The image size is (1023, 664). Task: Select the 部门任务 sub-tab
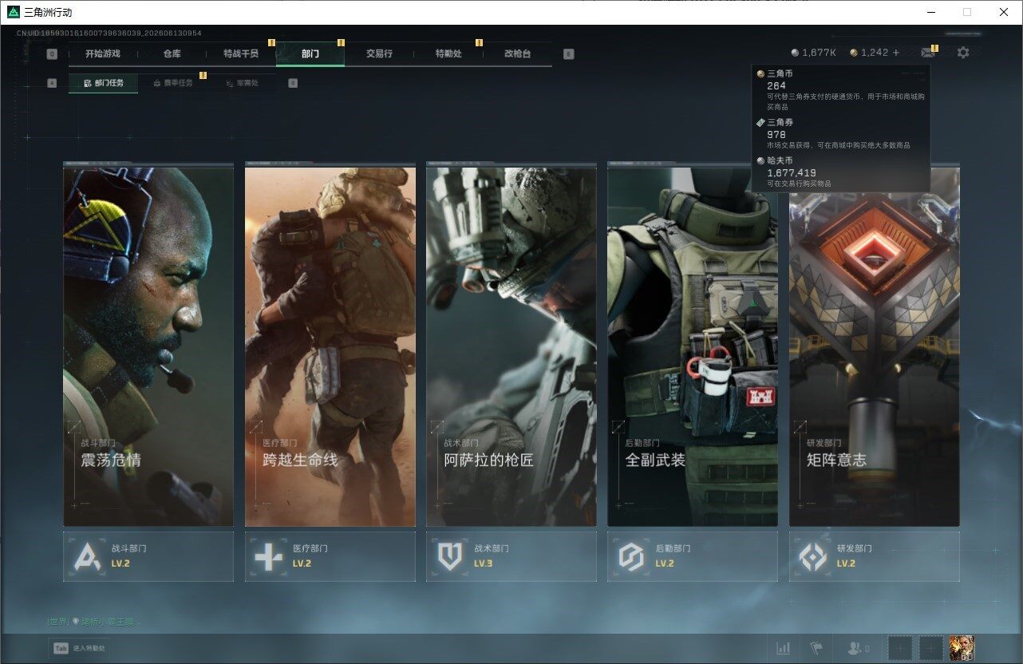(x=103, y=83)
